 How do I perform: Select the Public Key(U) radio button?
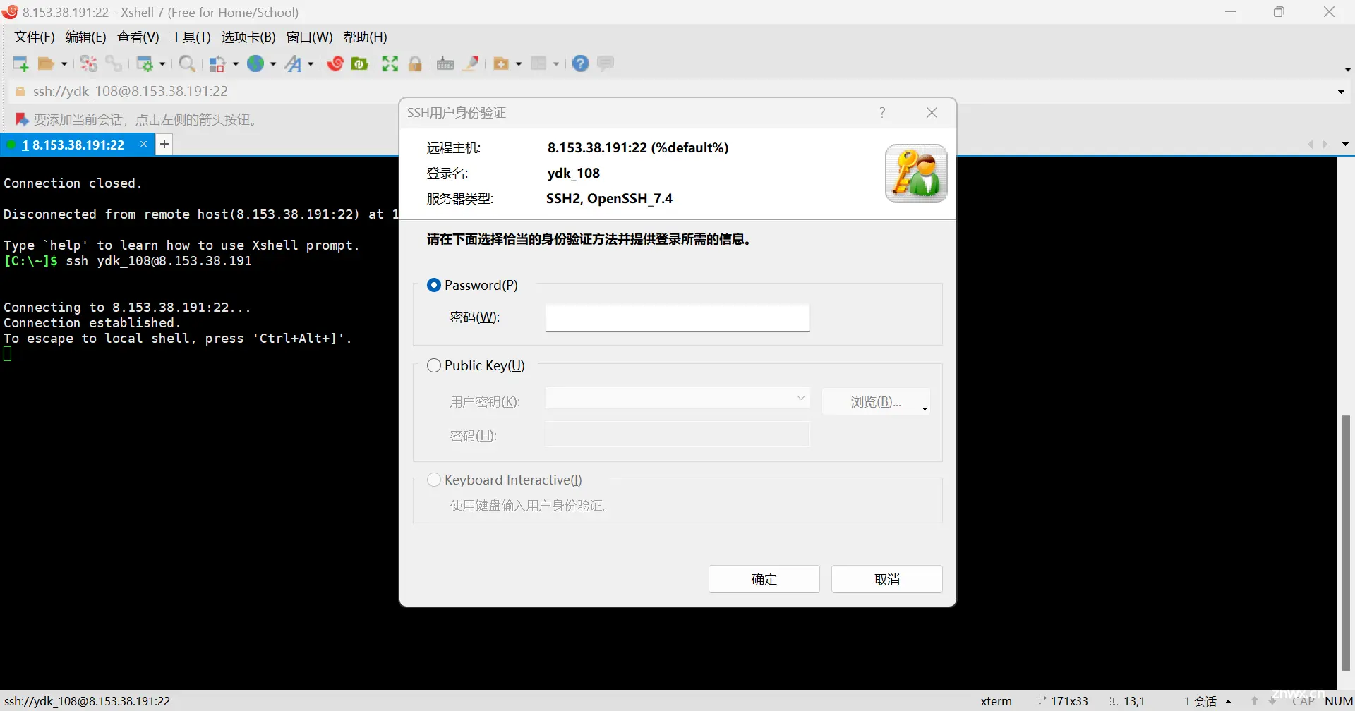pyautogui.click(x=434, y=365)
